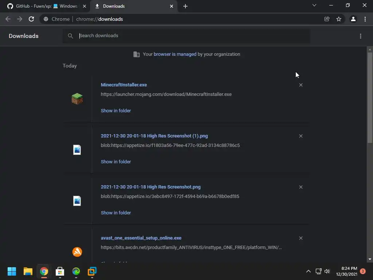The width and height of the screenshot is (373, 280).
Task: Click the 'Today' date heading
Action: [70, 66]
